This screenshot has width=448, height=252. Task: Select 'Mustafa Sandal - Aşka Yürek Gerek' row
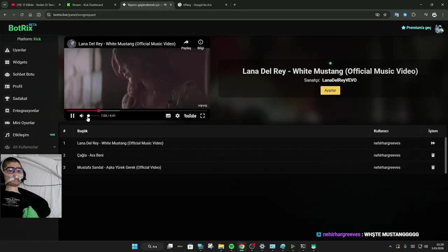tap(252, 167)
